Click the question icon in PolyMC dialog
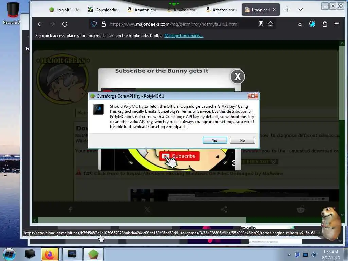Screen dimensions: 348x261 pos(98,109)
